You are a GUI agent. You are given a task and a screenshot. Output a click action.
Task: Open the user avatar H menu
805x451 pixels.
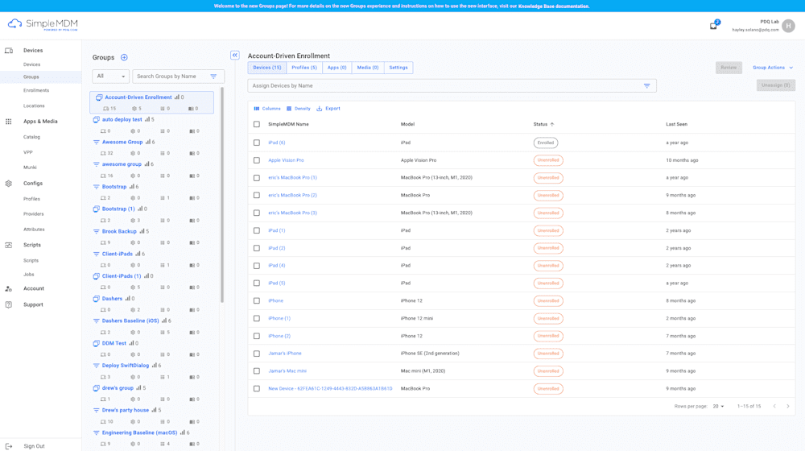click(x=789, y=26)
